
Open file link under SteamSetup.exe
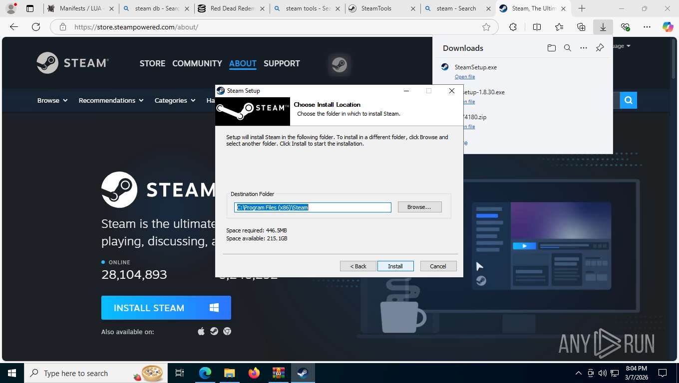click(x=465, y=77)
